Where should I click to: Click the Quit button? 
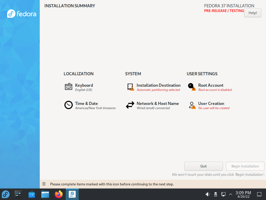[x=204, y=166]
